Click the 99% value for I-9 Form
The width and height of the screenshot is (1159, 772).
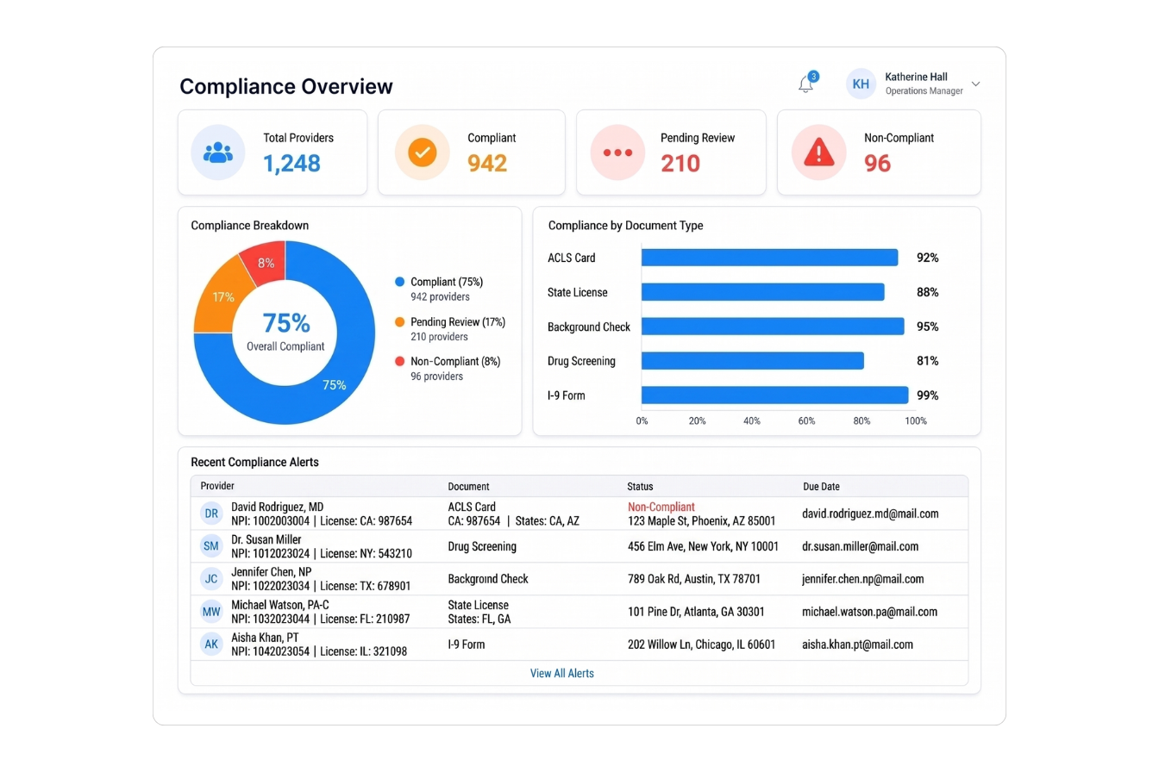[x=927, y=395]
